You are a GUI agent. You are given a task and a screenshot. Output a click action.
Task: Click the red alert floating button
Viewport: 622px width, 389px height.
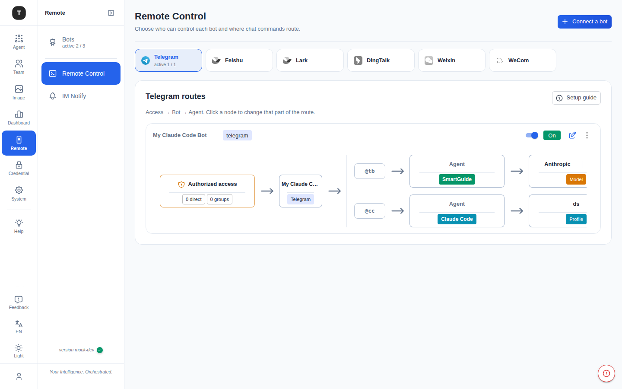tap(606, 373)
